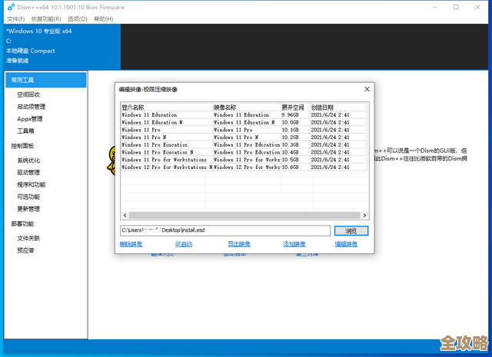
Task: Click the 删除映像 link
Action: click(x=131, y=244)
